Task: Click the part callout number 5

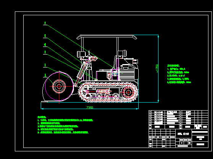Action: pyautogui.click(x=45, y=36)
